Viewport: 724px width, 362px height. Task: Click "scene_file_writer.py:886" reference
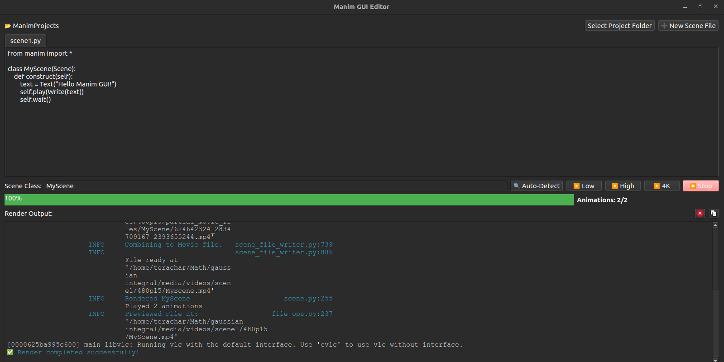[x=284, y=252]
